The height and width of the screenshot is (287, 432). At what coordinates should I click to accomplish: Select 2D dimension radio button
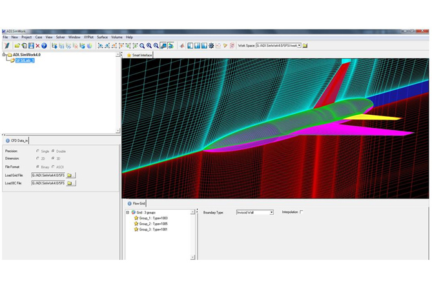coord(38,159)
